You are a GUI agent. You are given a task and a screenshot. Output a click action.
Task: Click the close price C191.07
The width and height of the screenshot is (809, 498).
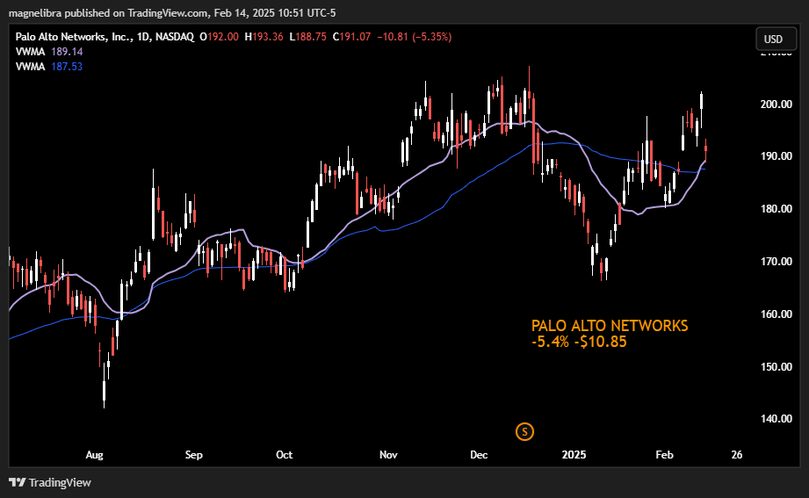(351, 37)
